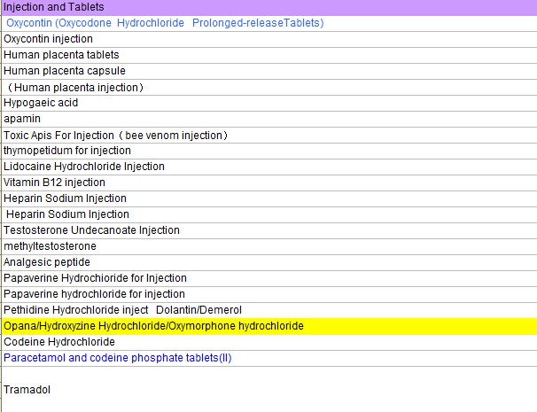Select the 'methyltestosterone' cell
Screen dimensions: 537x412
click(269, 246)
